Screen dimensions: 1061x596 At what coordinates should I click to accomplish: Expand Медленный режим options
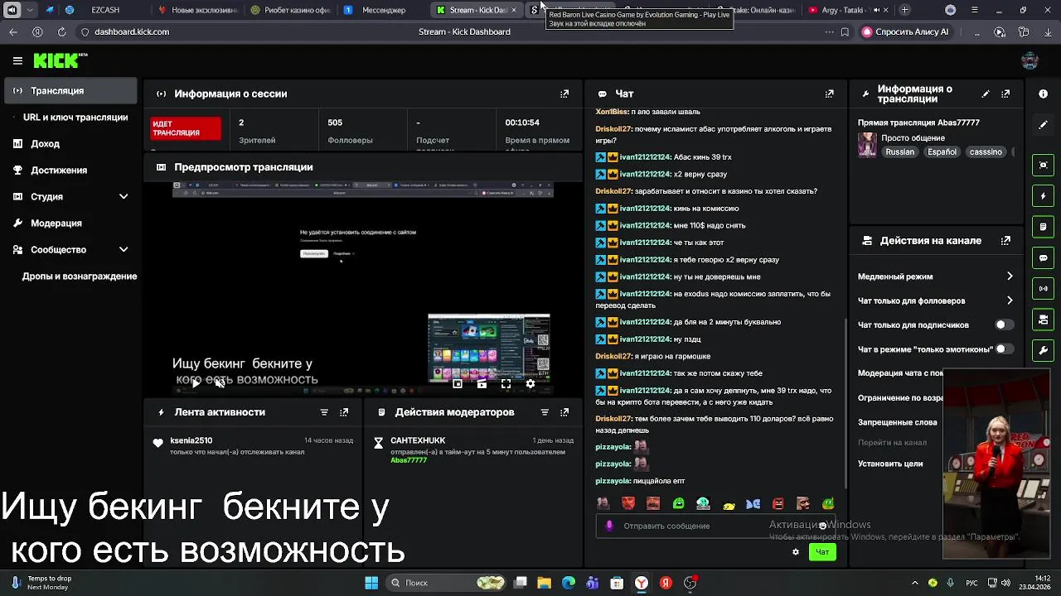pos(1010,276)
